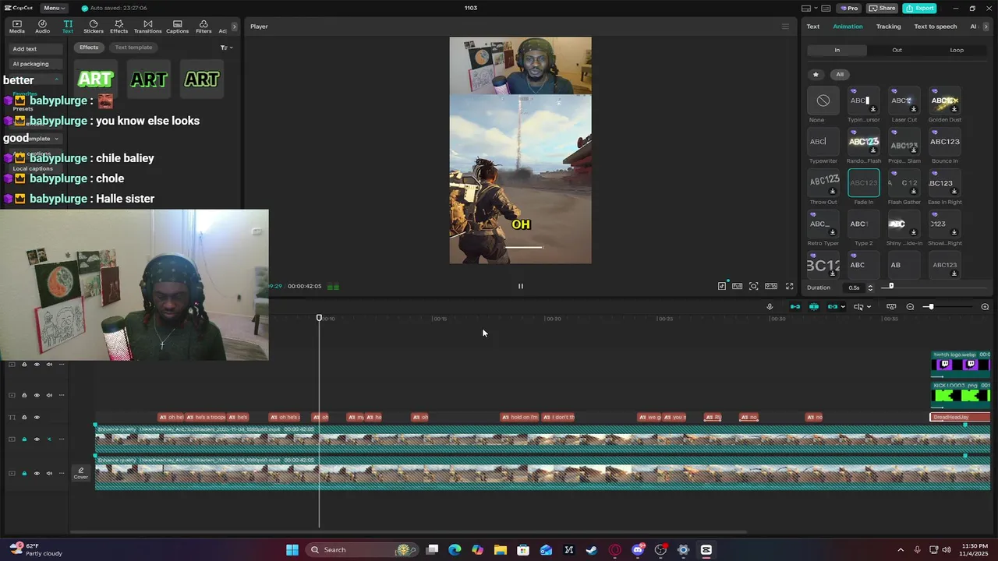Viewport: 998px width, 561px height.
Task: Switch to the Tracking tab
Action: (888, 26)
